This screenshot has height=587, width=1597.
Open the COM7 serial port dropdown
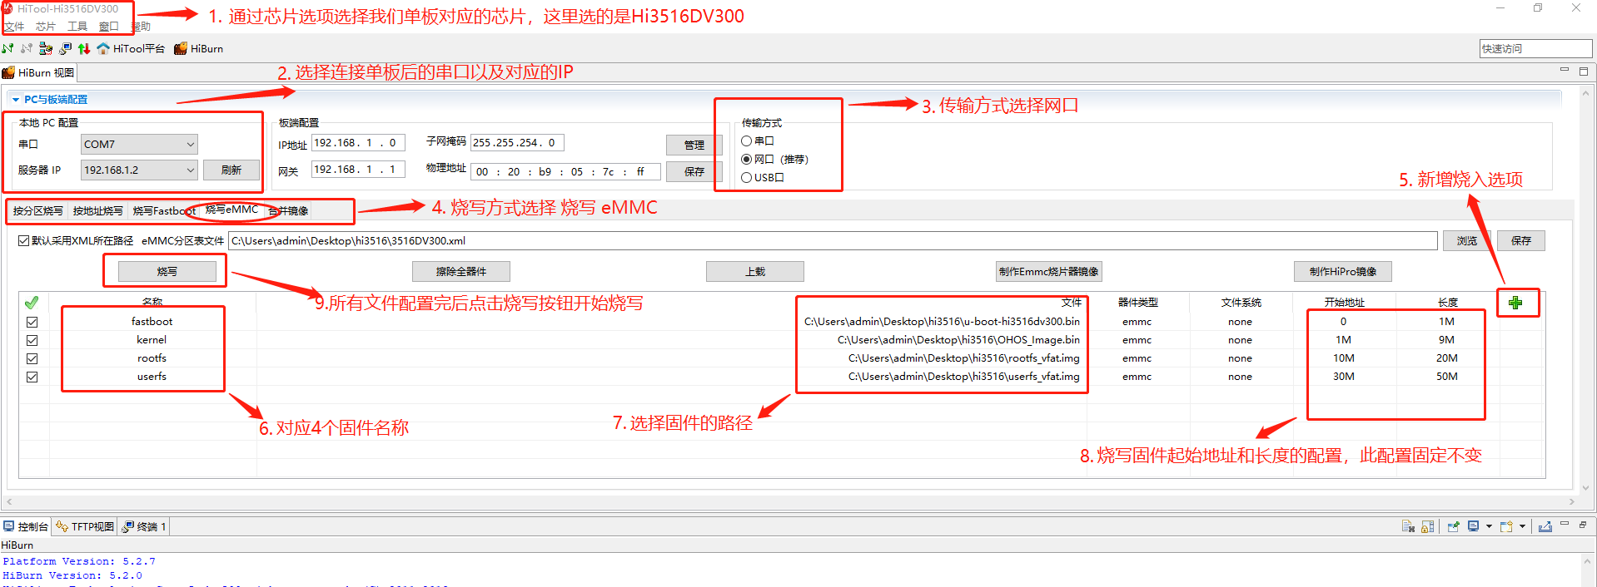click(190, 145)
